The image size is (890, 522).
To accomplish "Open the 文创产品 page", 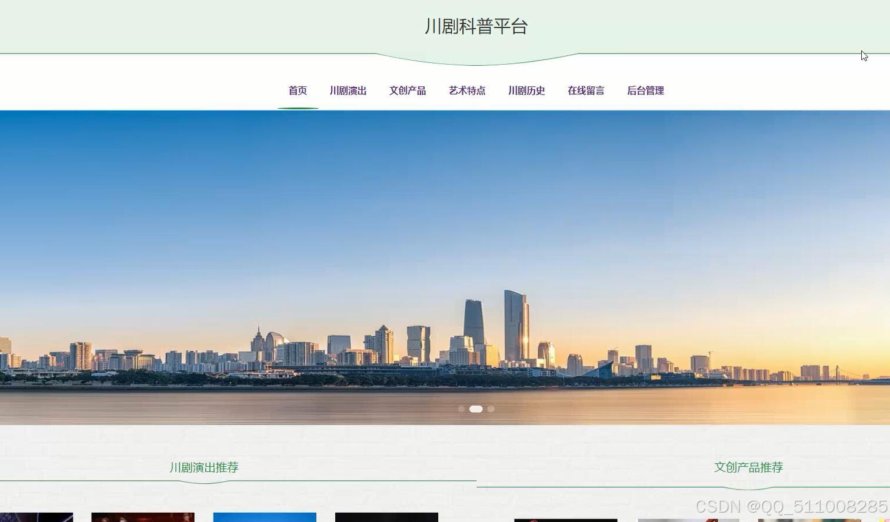I will point(408,90).
